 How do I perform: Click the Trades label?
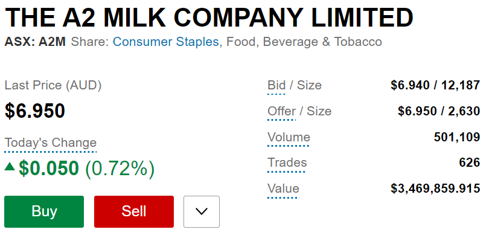[287, 162]
